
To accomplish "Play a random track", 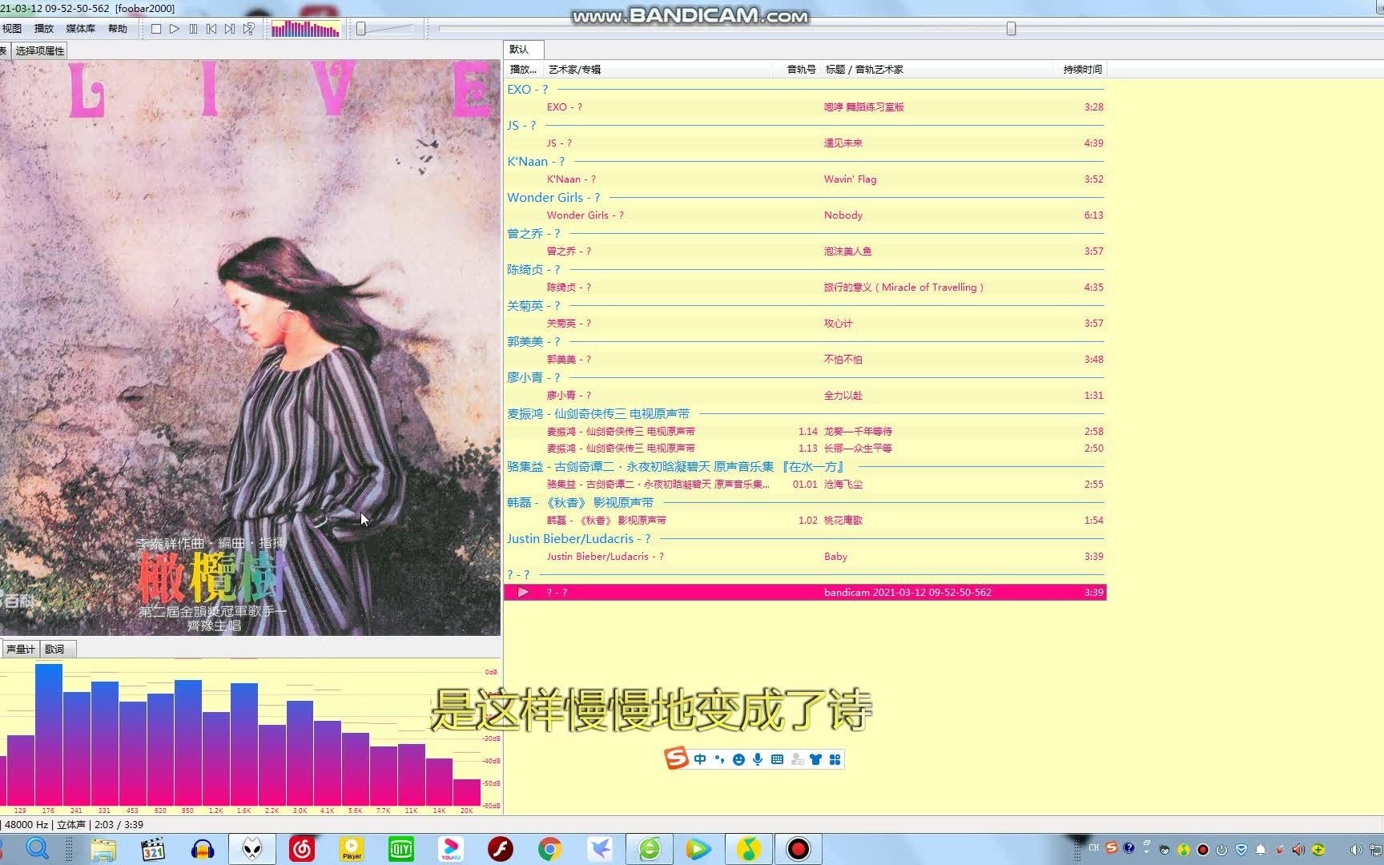I will tap(249, 29).
